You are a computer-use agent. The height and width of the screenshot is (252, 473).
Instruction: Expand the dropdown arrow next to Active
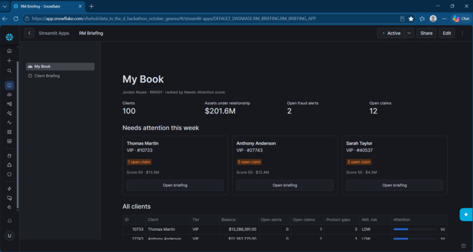pyautogui.click(x=409, y=33)
